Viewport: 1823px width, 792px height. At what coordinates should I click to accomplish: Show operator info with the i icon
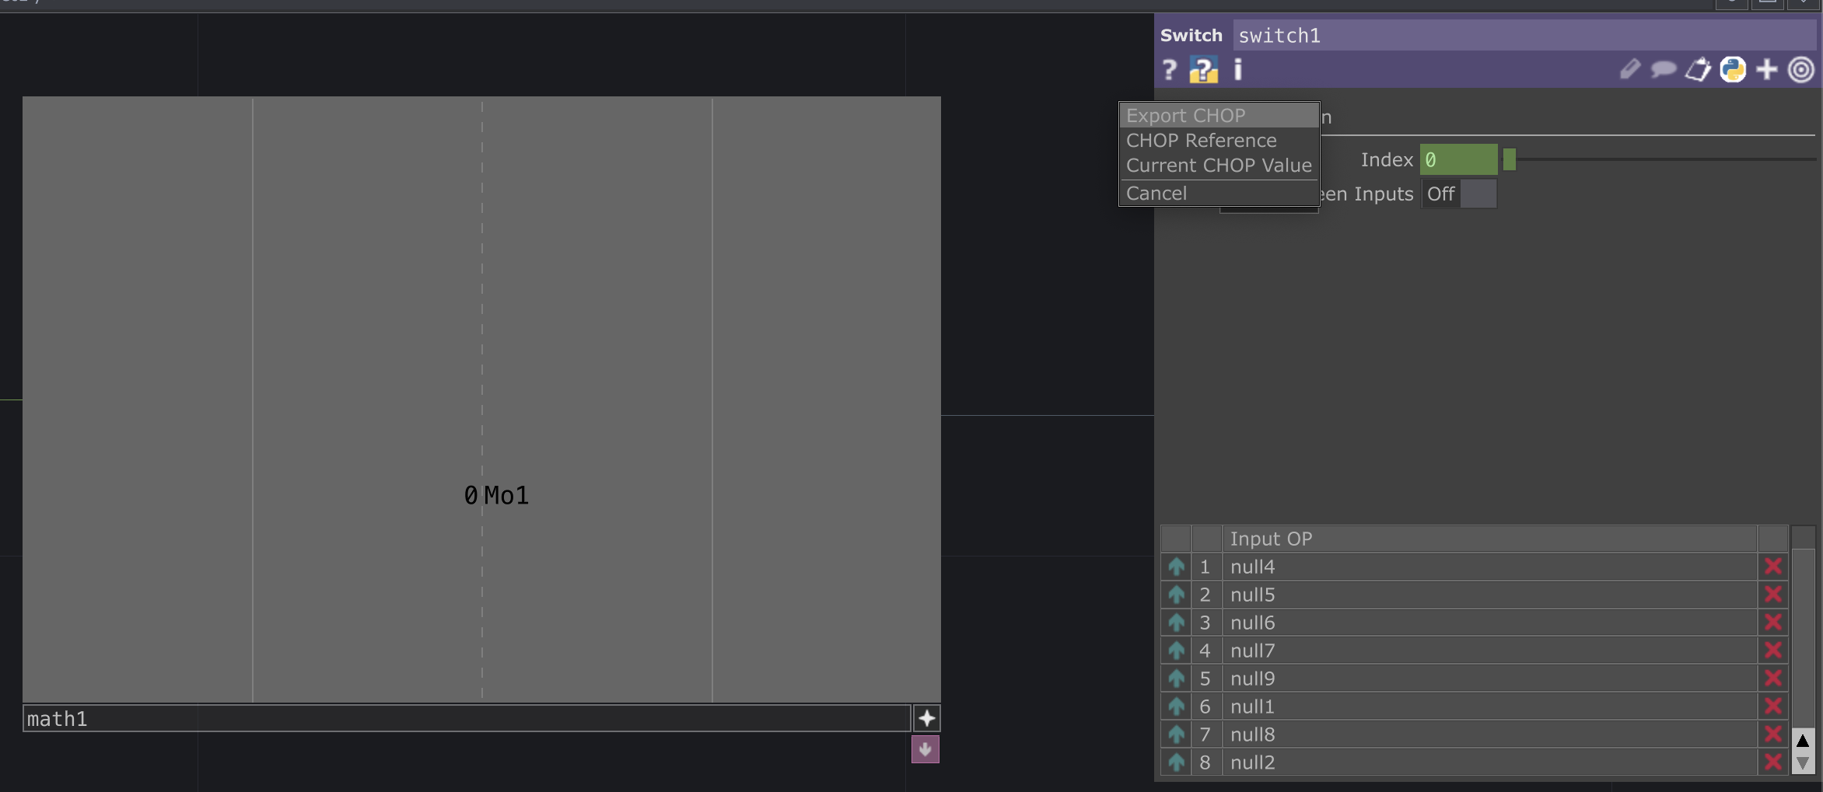point(1238,70)
